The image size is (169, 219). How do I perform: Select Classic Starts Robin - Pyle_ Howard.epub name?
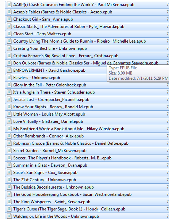(x=69, y=27)
